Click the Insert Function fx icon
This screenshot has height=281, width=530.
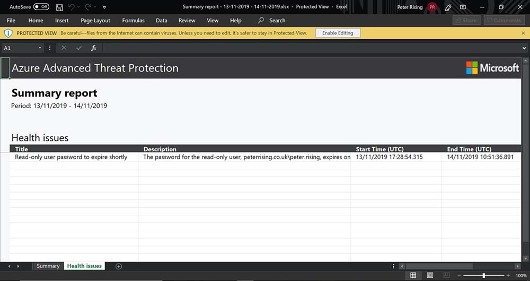click(94, 48)
